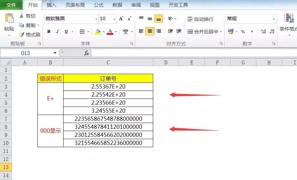
Task: Click the Cut scissors button
Action: [27, 16]
